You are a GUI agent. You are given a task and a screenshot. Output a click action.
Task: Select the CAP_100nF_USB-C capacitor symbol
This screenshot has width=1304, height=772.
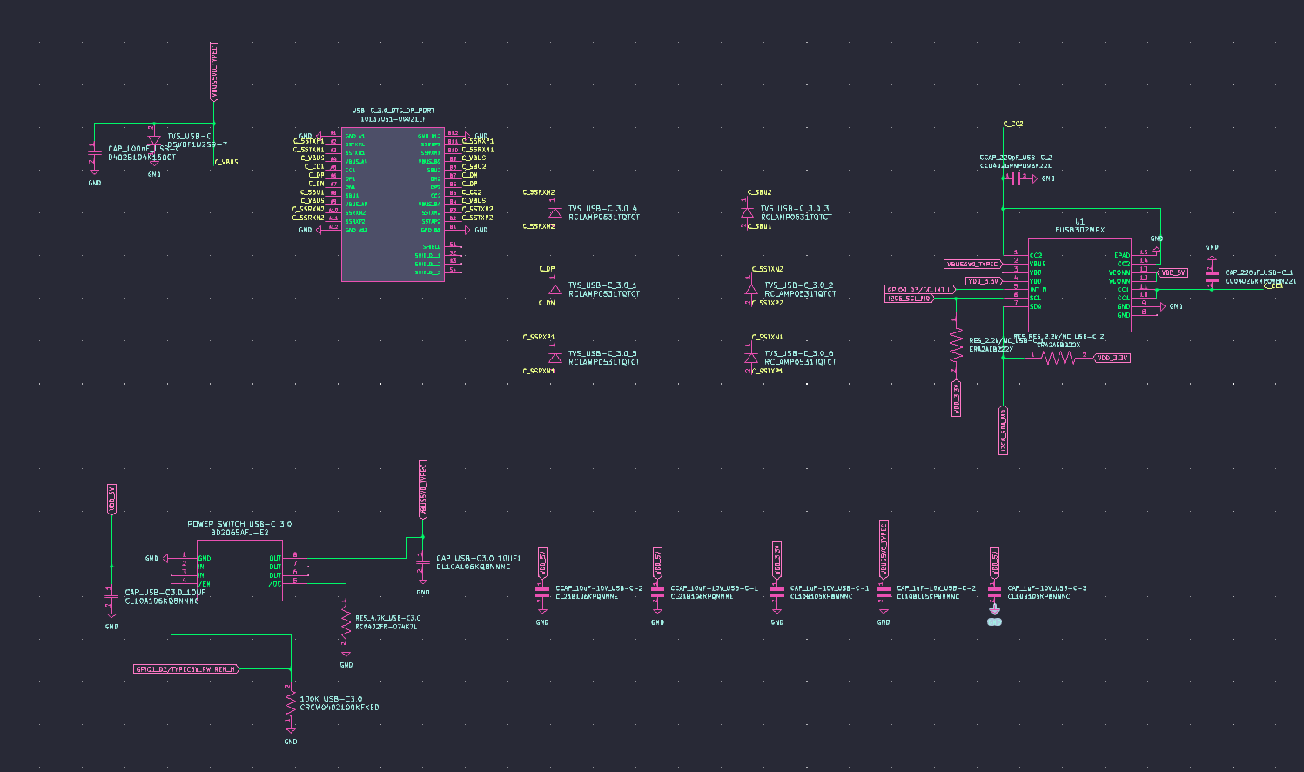95,155
